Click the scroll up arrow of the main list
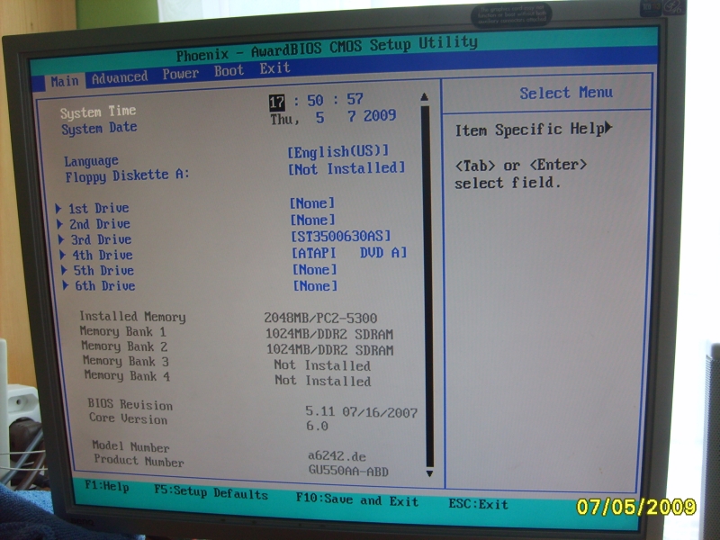Screen dimensions: 720x540 [x=424, y=97]
